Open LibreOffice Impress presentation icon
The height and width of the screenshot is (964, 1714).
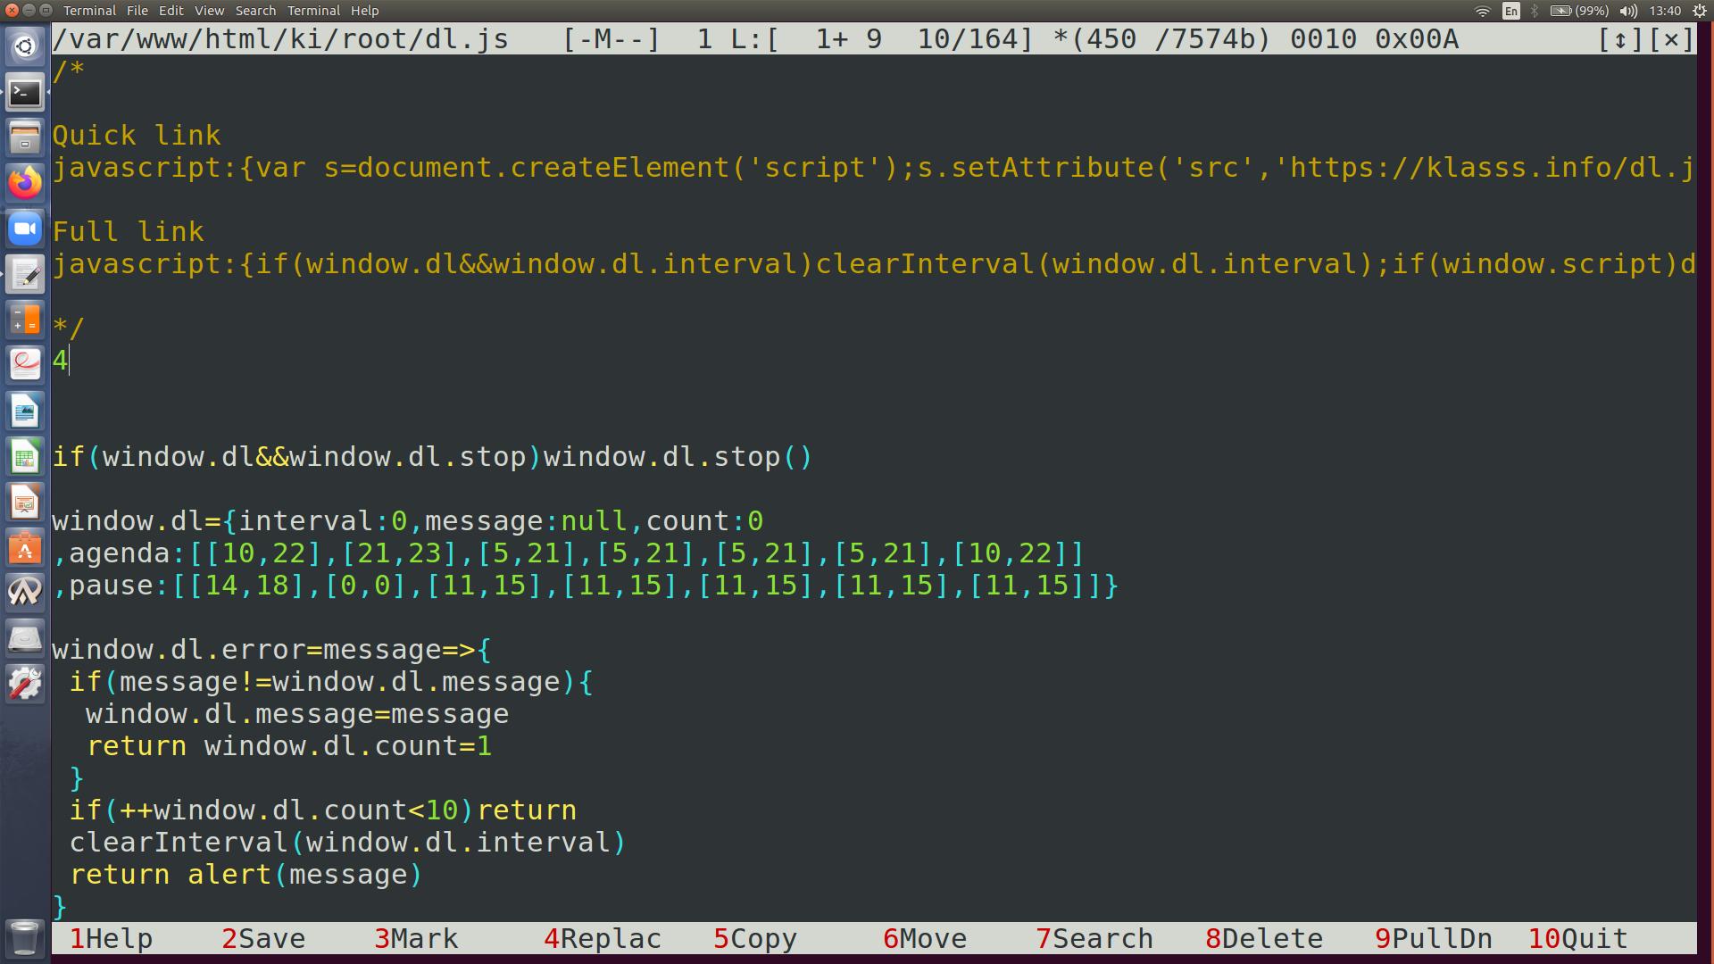point(25,503)
